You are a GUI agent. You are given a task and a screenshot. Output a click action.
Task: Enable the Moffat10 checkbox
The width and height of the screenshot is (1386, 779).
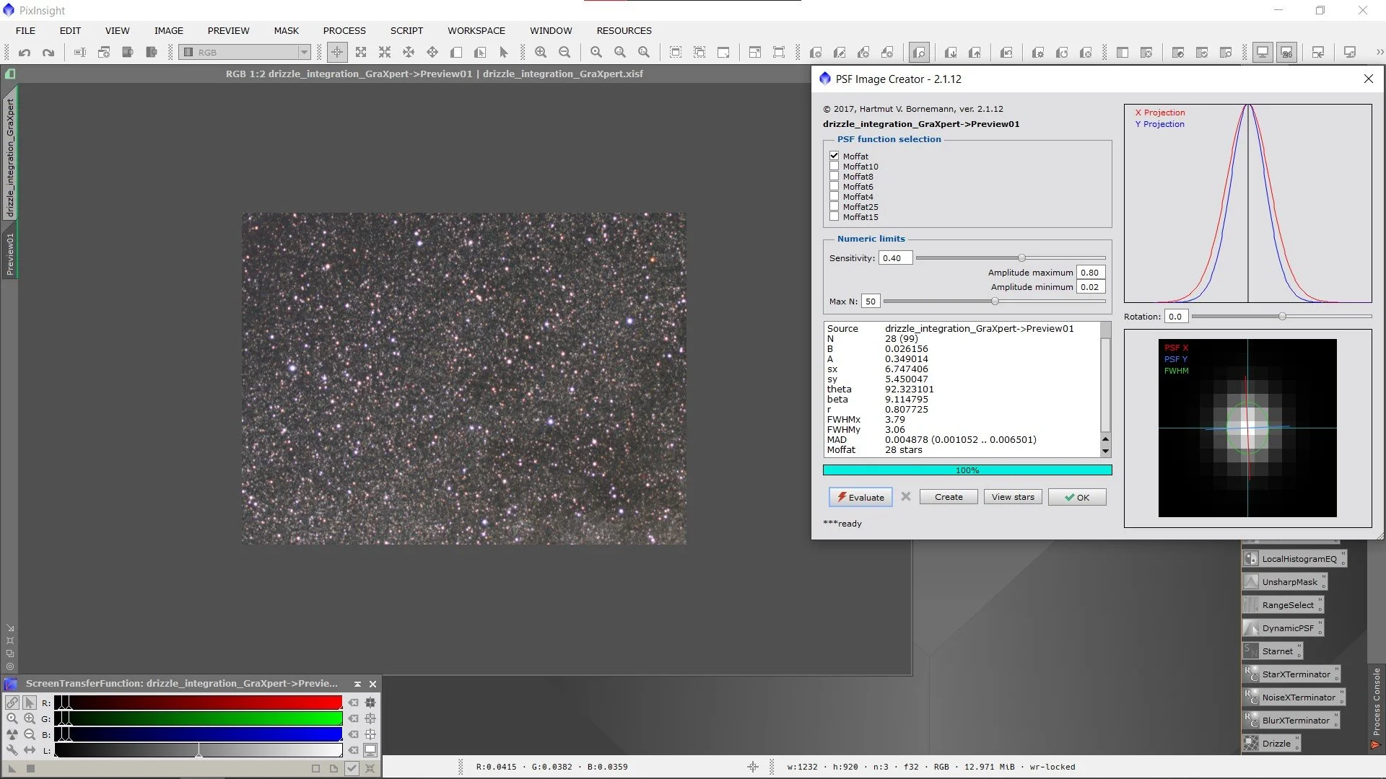point(834,166)
